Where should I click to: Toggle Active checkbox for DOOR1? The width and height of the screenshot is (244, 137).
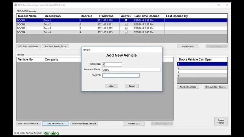(126, 20)
